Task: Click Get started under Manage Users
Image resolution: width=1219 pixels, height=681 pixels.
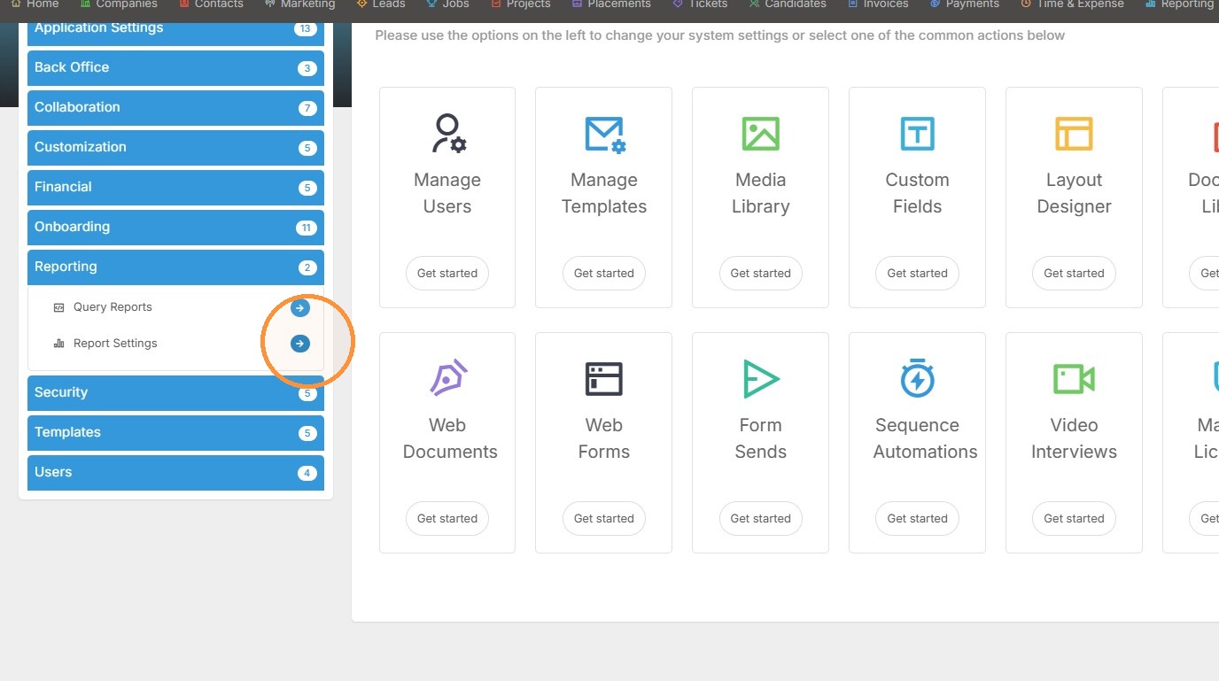Action: [447, 273]
